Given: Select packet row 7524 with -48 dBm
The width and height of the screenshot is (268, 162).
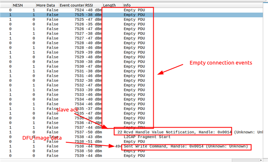Looking at the screenshot, I should pos(131,10).
